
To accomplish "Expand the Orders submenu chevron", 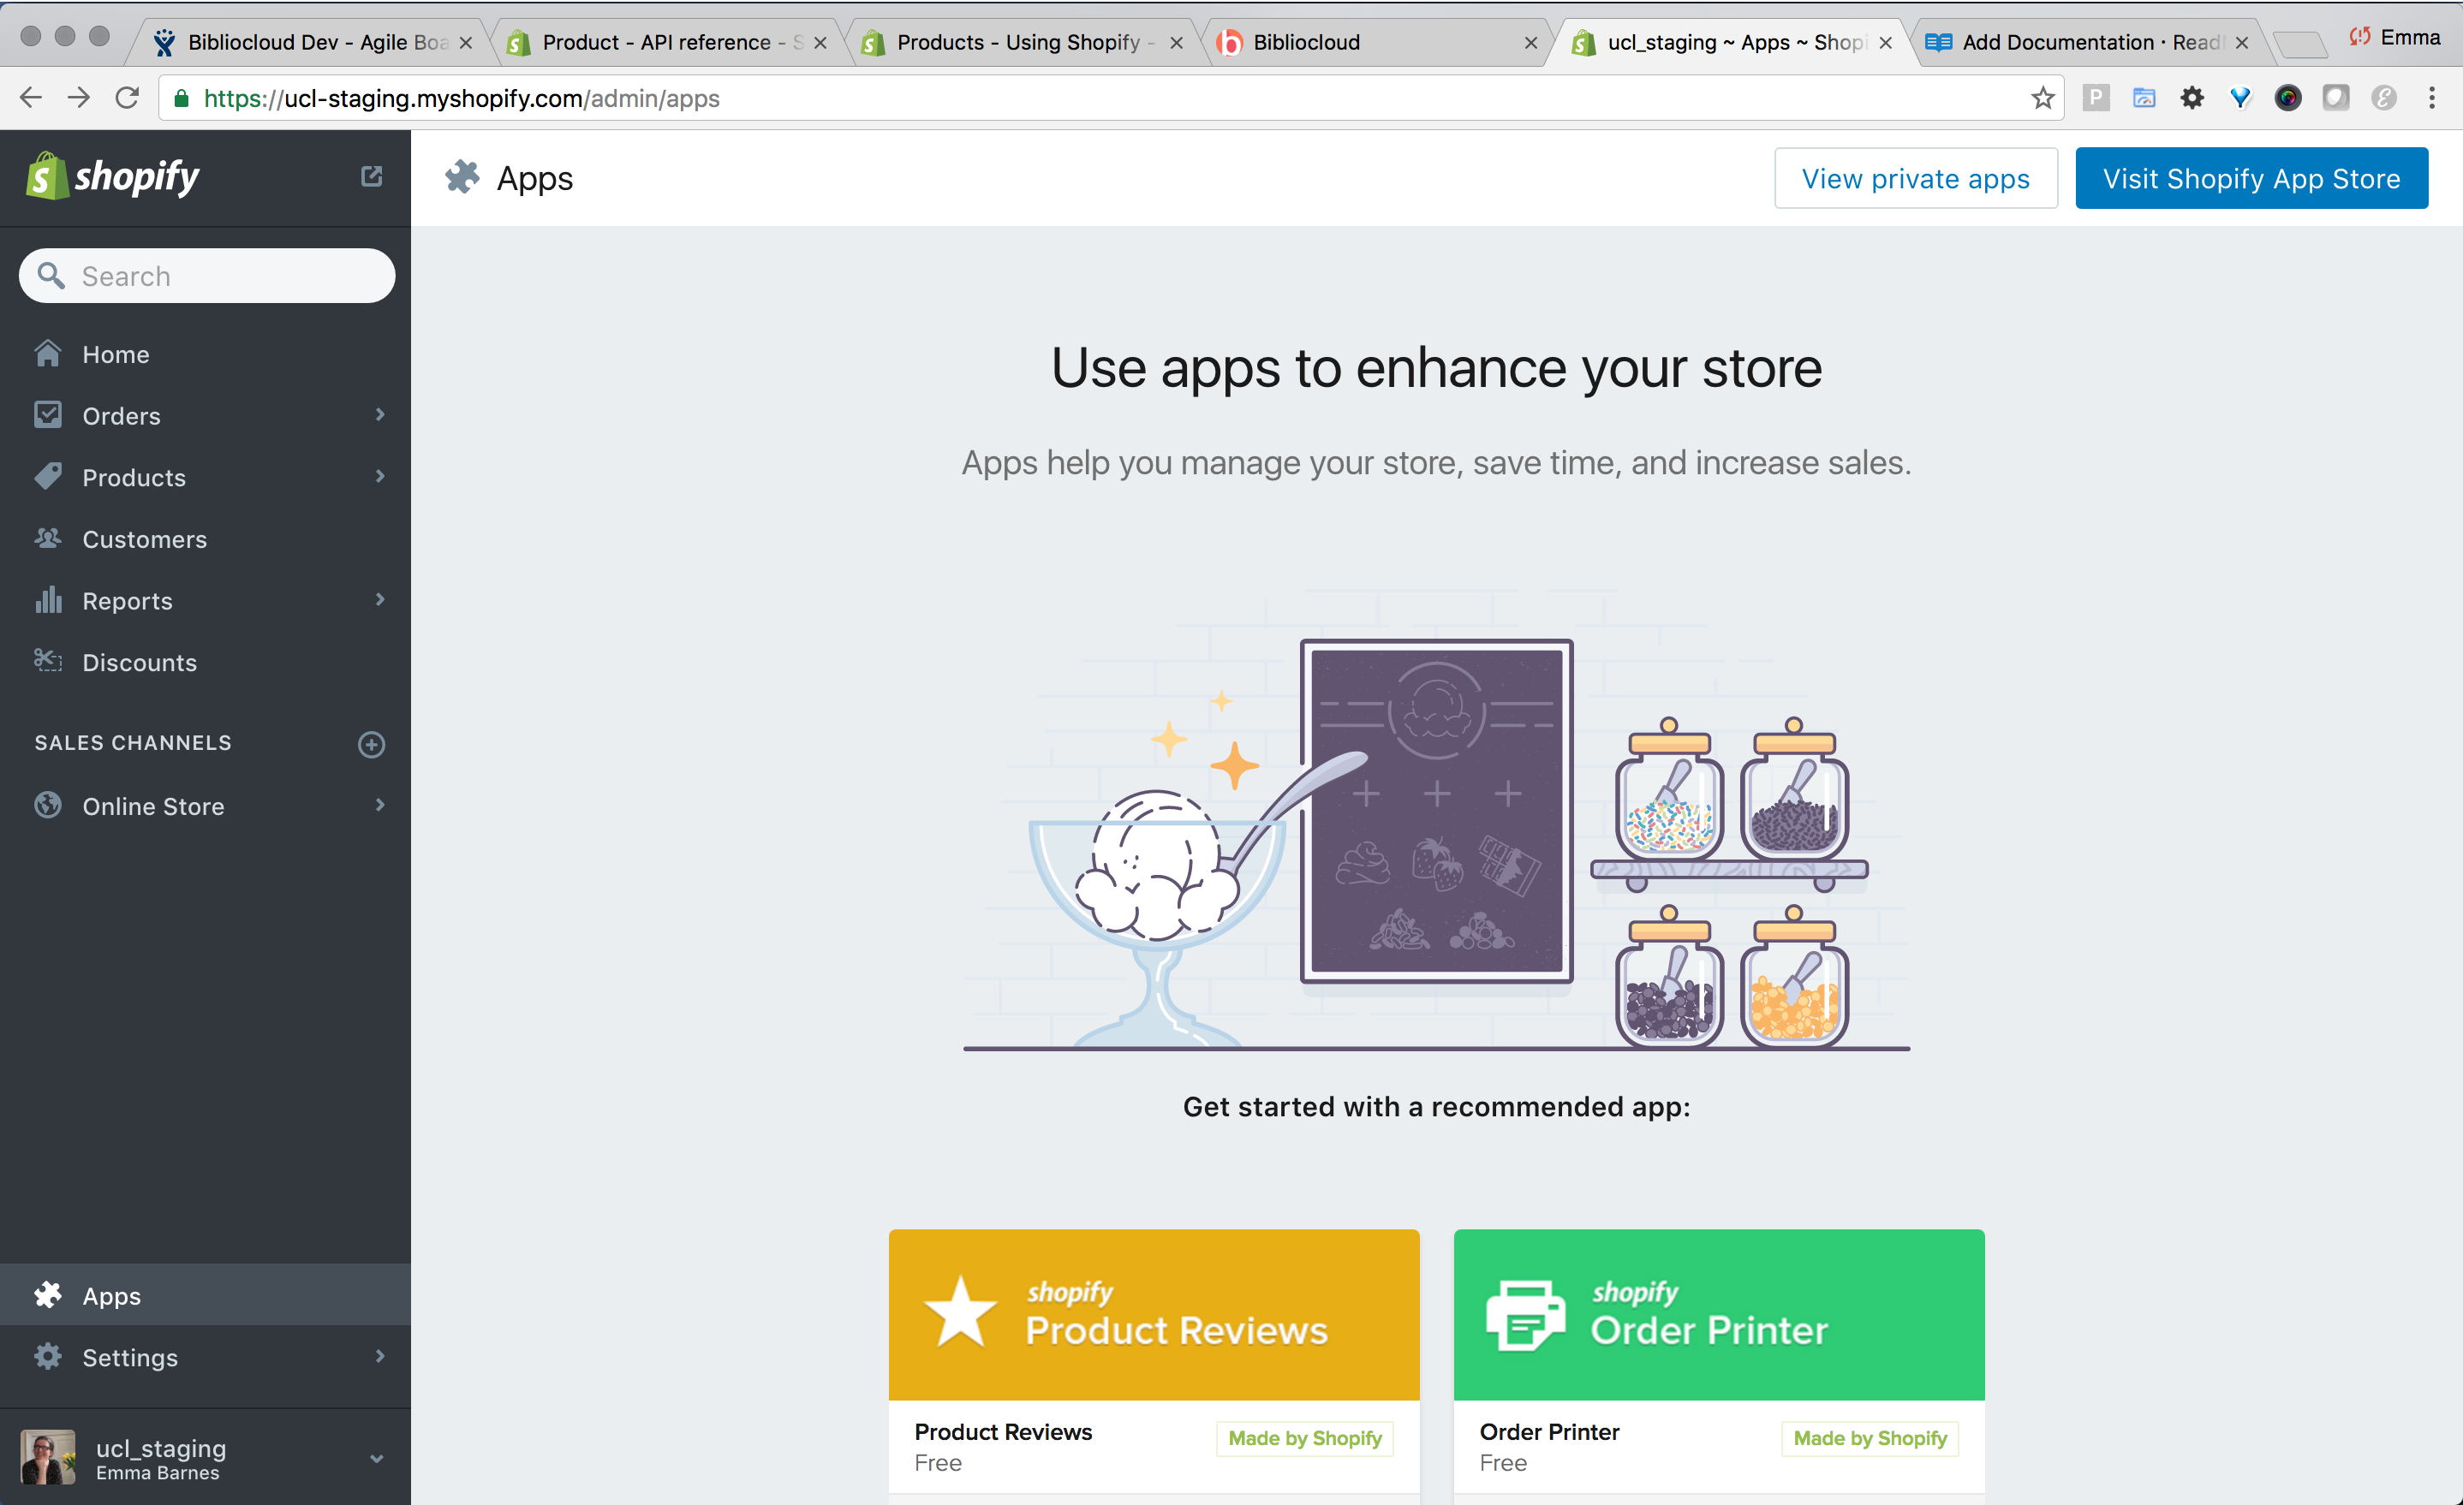I will tap(380, 414).
